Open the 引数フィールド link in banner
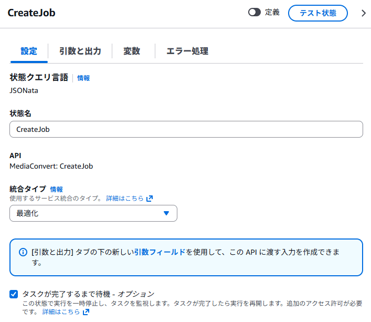371x322 pixels. click(160, 252)
